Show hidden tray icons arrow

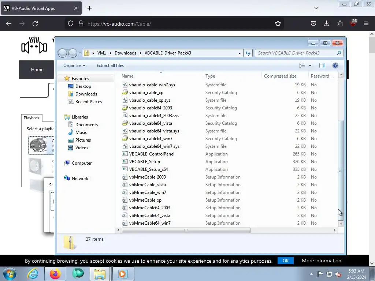(311, 274)
